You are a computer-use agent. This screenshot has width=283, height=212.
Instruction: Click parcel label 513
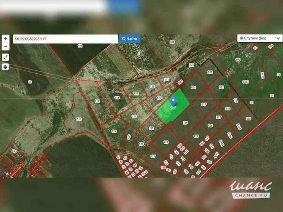(x=79, y=119)
